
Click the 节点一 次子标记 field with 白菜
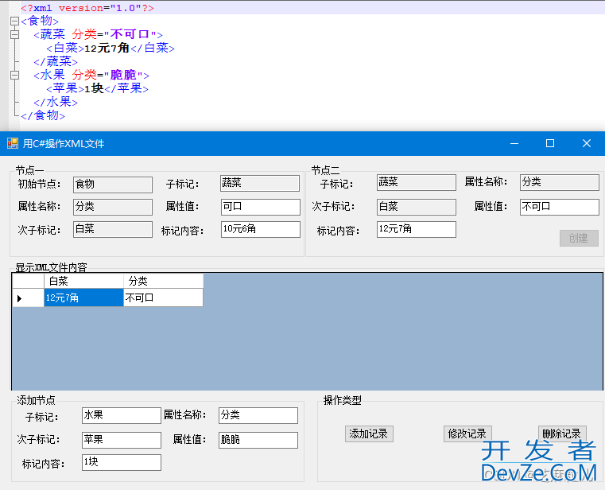tap(113, 229)
